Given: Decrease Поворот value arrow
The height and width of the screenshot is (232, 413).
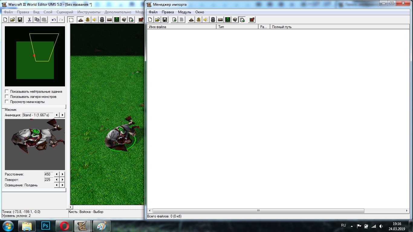Looking at the screenshot, I should [x=57, y=180].
